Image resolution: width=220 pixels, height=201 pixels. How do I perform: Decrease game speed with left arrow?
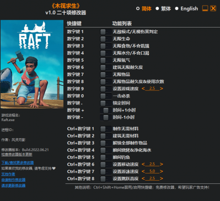pos(143,89)
